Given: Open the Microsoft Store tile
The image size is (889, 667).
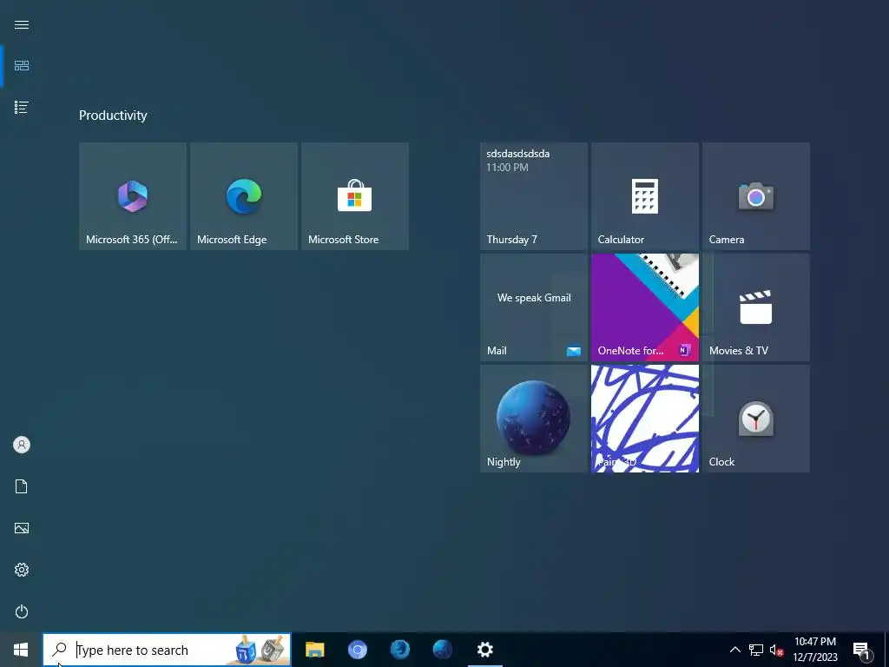Looking at the screenshot, I should [x=355, y=196].
